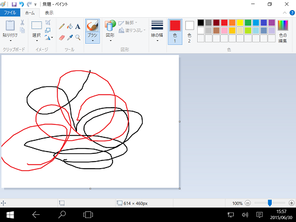
Task: Open the File (ファイル) tab
Action: [x=10, y=13]
